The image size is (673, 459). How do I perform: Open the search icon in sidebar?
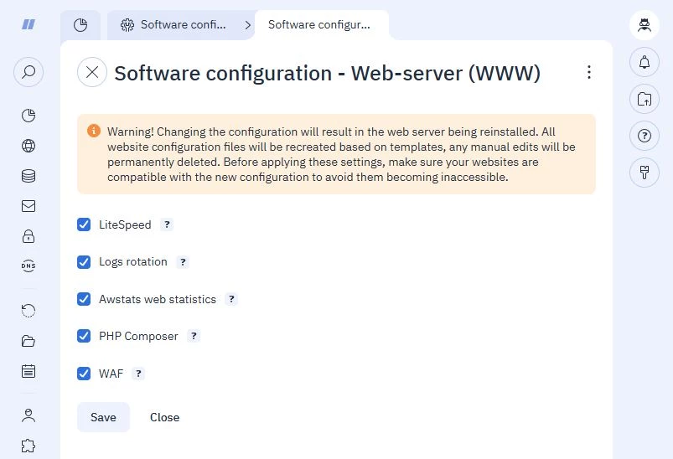pyautogui.click(x=28, y=72)
